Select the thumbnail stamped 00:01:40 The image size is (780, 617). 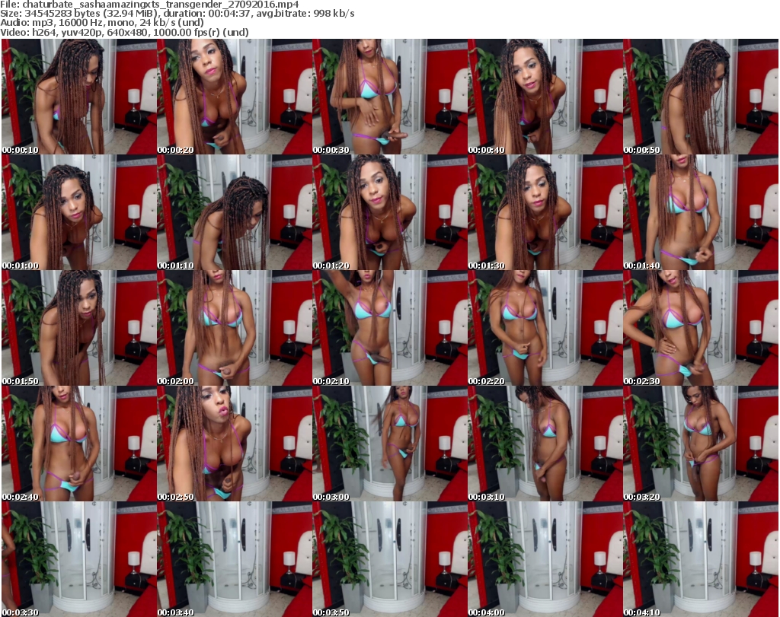coord(701,212)
